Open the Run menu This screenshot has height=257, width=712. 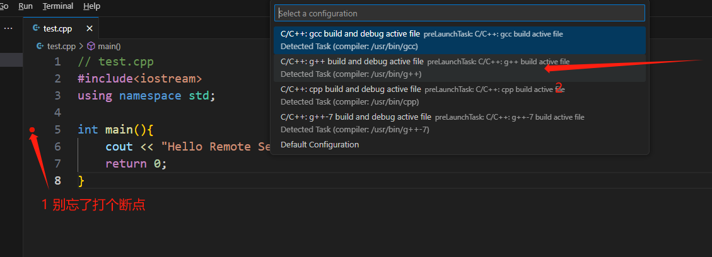point(26,6)
